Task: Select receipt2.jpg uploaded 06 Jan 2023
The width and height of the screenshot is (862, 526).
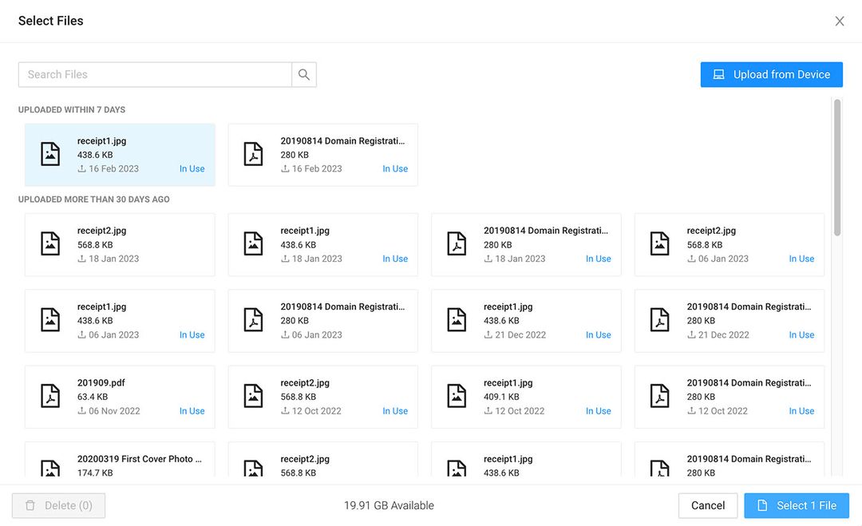Action: 729,244
